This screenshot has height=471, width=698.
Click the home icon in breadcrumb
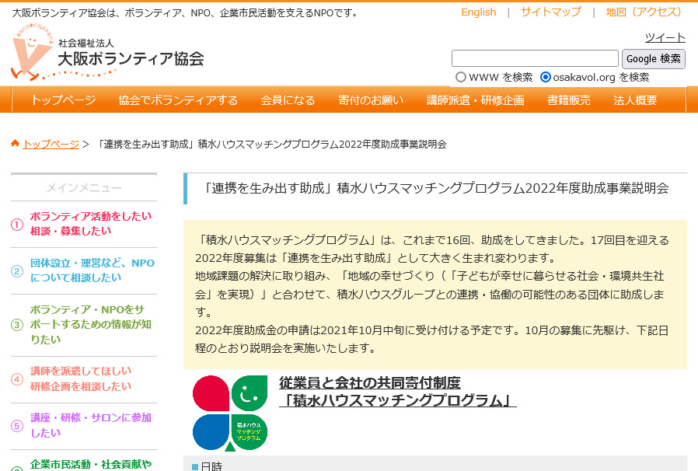(15, 144)
